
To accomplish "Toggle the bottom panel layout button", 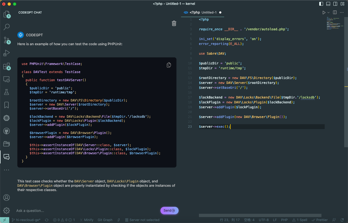I will (328, 4).
